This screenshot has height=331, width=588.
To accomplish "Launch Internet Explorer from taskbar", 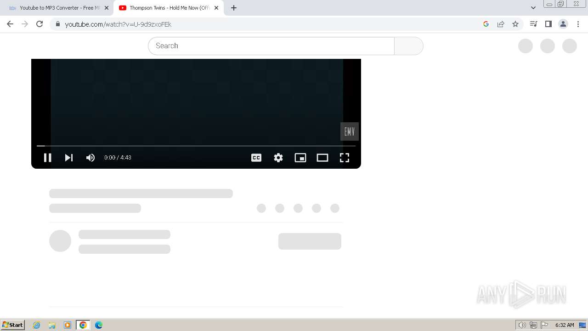I will [37, 325].
